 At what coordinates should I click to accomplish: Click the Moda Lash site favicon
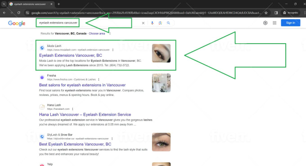(42, 48)
